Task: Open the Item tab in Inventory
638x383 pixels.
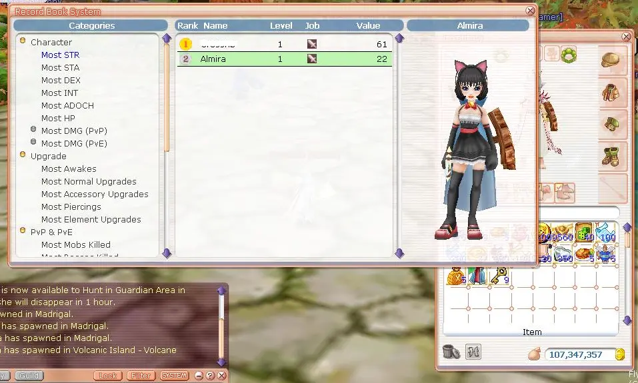Action: pyautogui.click(x=532, y=332)
